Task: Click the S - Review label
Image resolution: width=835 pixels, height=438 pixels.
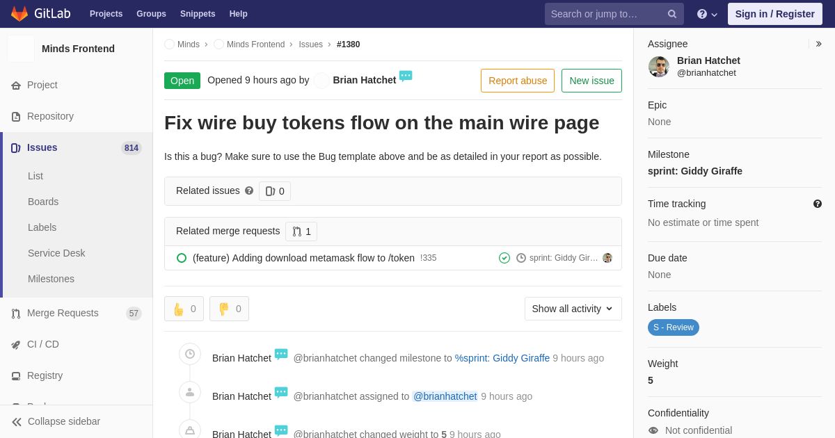Action: point(674,327)
